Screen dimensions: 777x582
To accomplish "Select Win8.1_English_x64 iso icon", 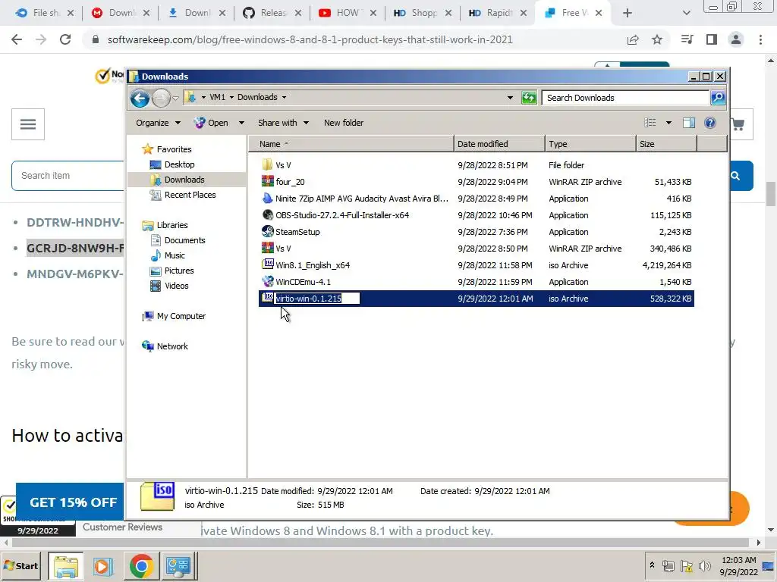I will coord(267,264).
